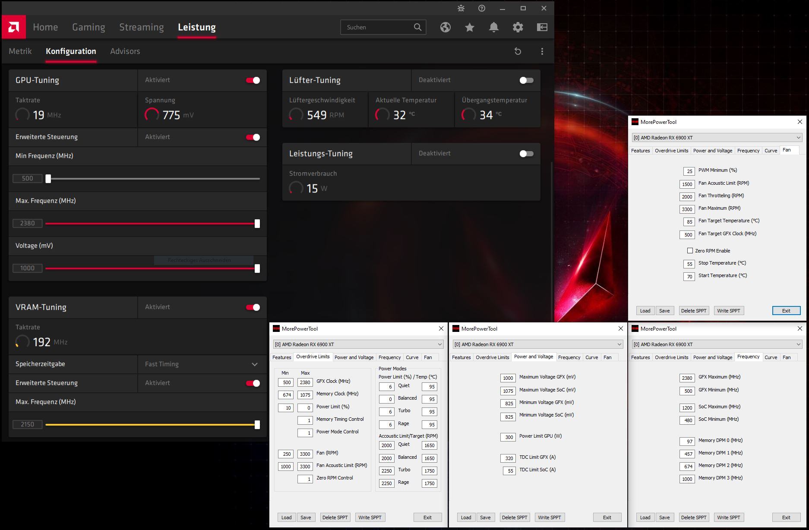
Task: Click Save in Frequency window
Action: coord(664,517)
